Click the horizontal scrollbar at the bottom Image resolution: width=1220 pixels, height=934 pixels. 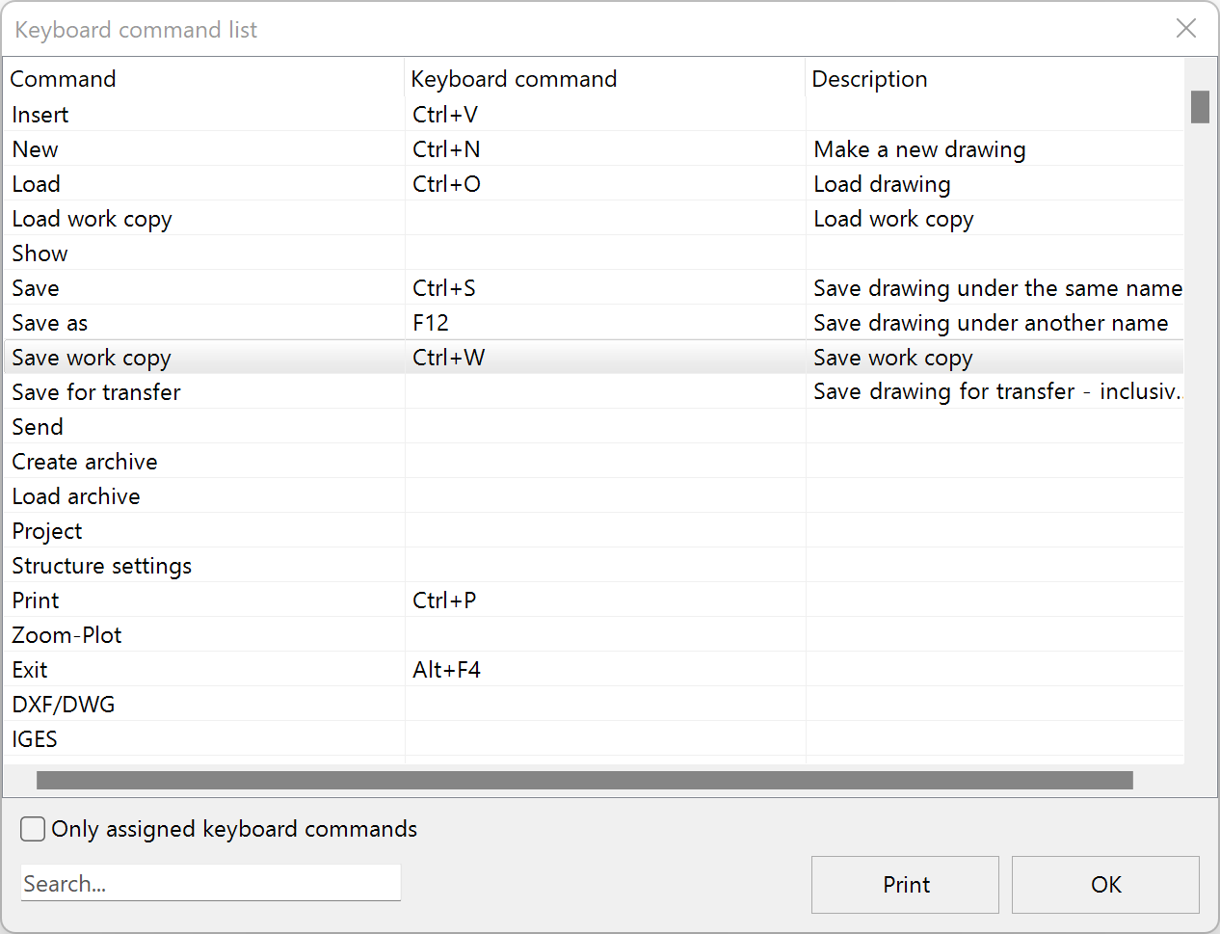578,777
